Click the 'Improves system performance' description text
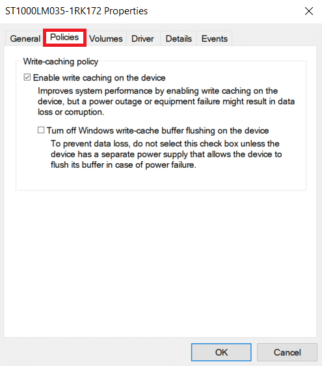Image resolution: width=322 pixels, height=366 pixels. pyautogui.click(x=166, y=101)
